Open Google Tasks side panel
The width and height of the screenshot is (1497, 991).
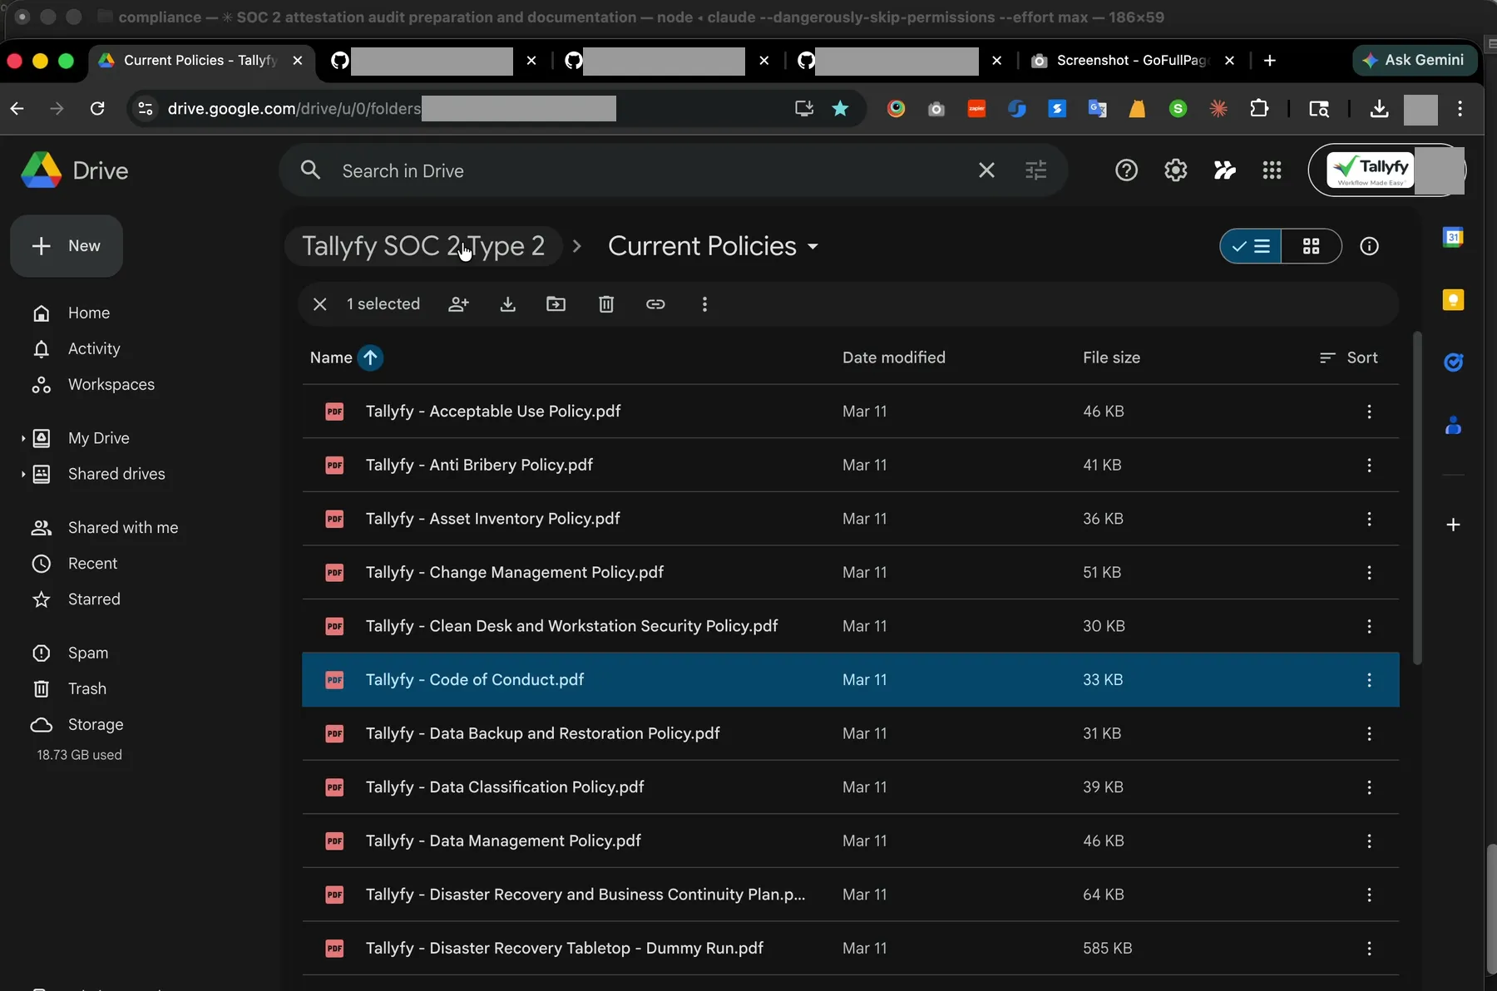[x=1453, y=362]
